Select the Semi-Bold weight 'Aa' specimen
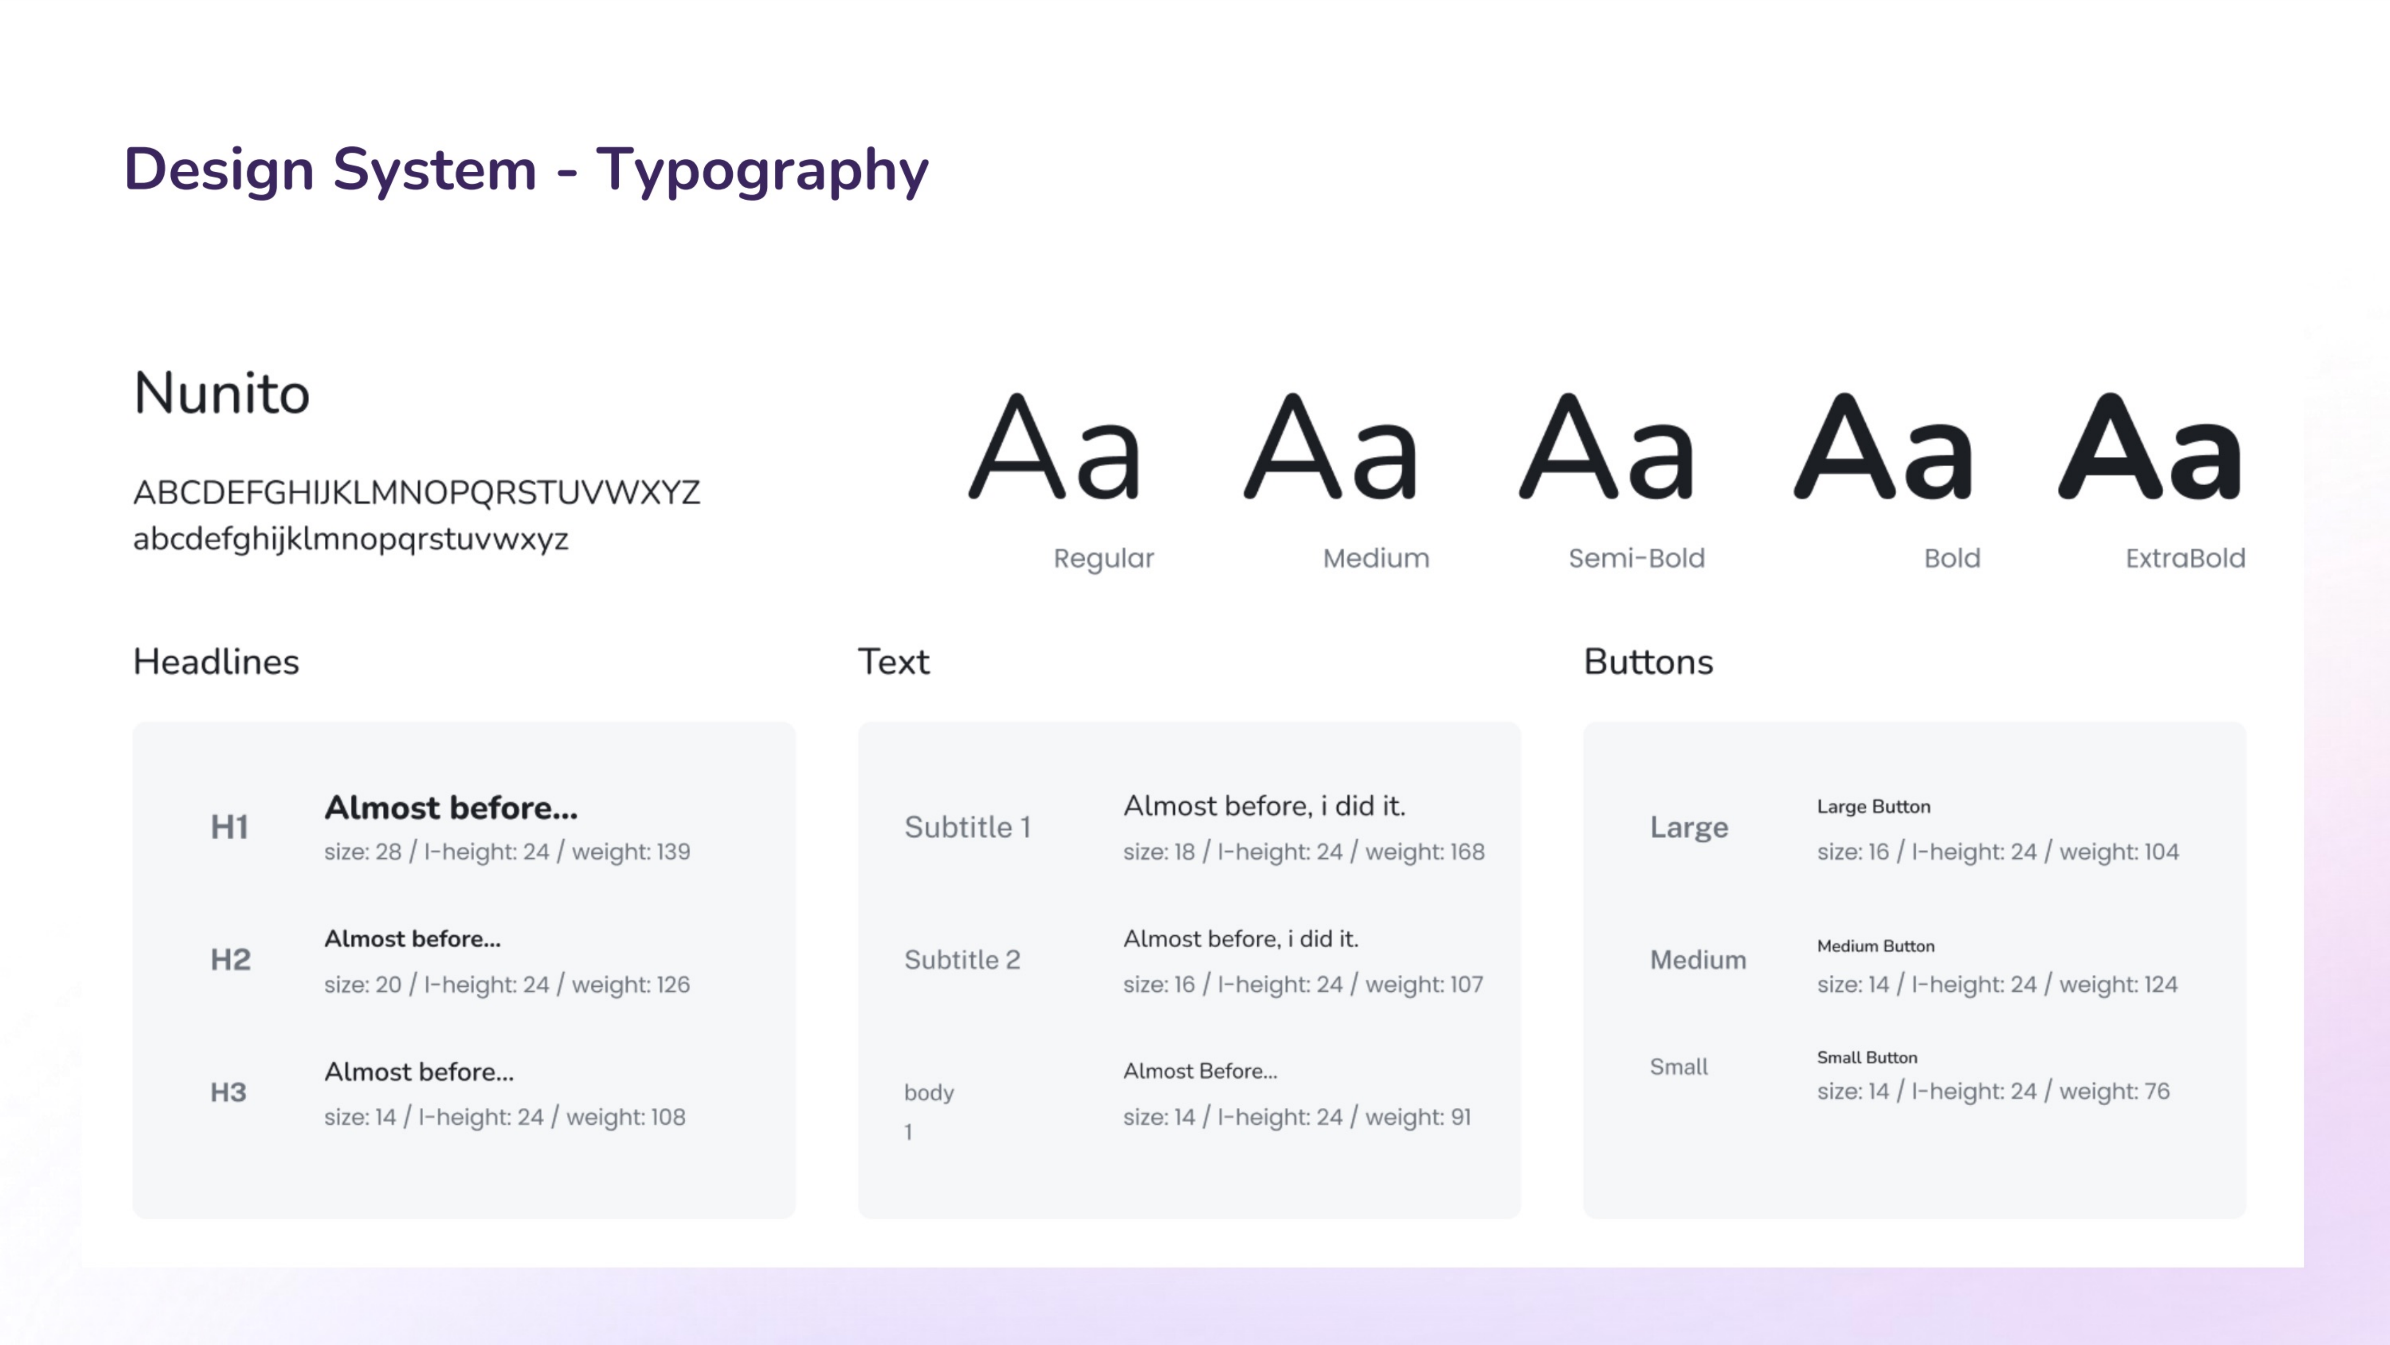 click(1607, 446)
